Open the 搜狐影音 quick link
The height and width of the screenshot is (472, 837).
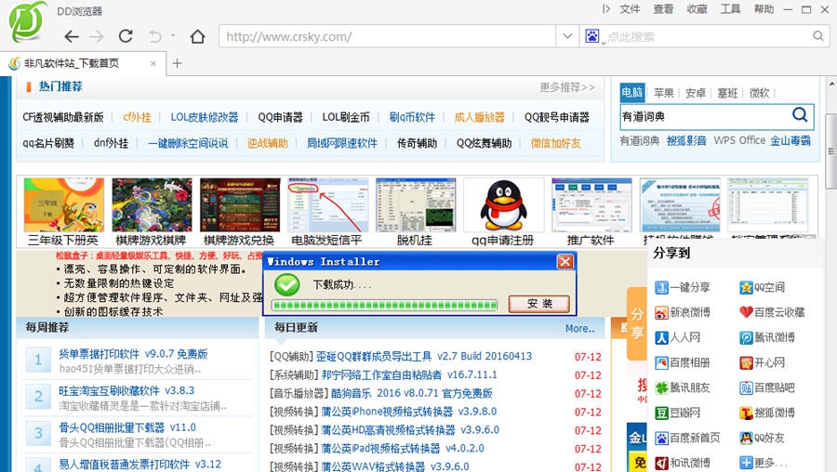click(x=686, y=141)
